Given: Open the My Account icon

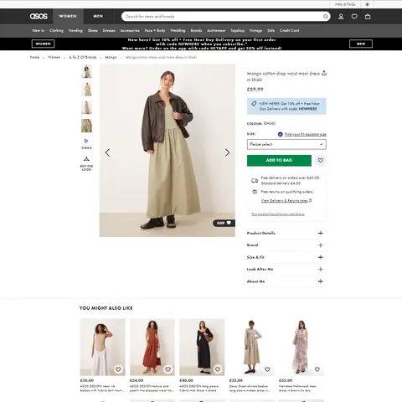Looking at the screenshot, I should 341,17.
